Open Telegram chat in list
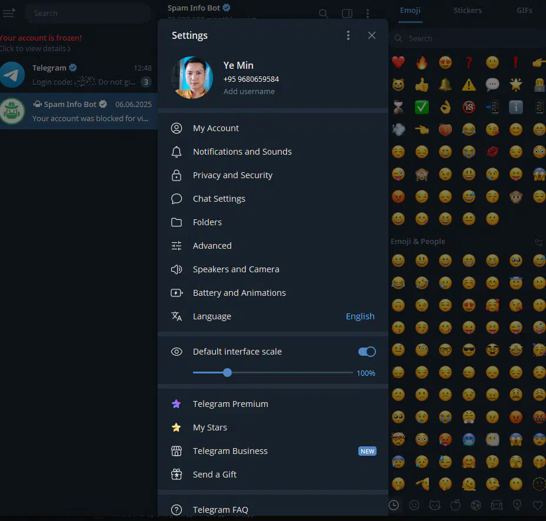 pyautogui.click(x=79, y=75)
